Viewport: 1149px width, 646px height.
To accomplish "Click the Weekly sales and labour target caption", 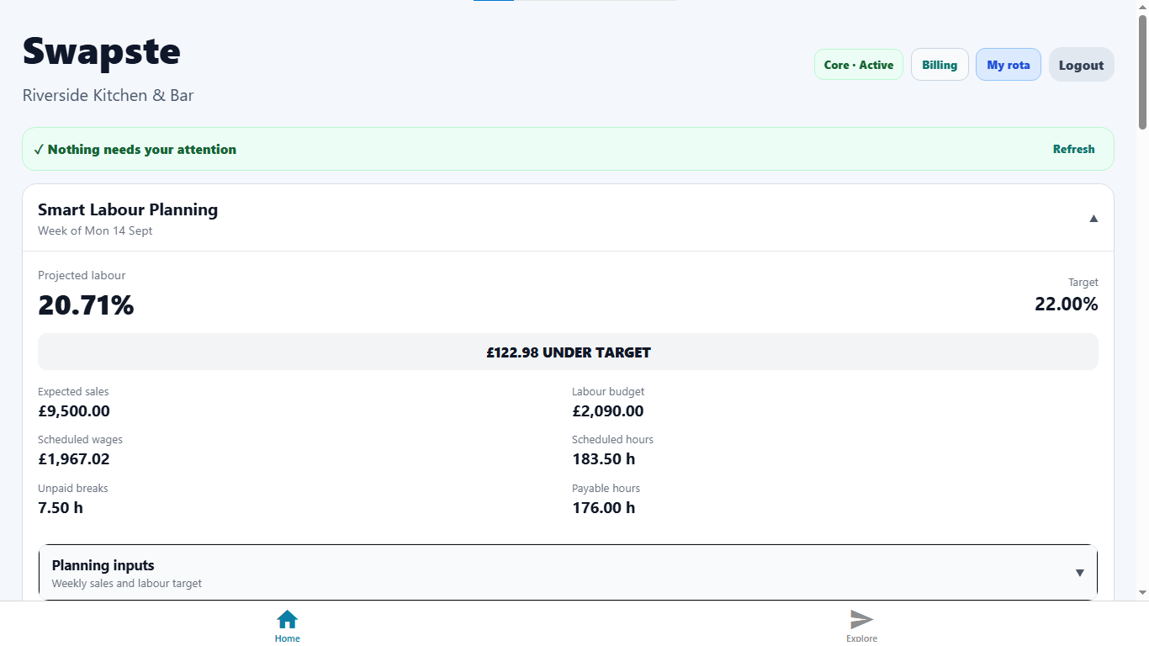I will (127, 583).
